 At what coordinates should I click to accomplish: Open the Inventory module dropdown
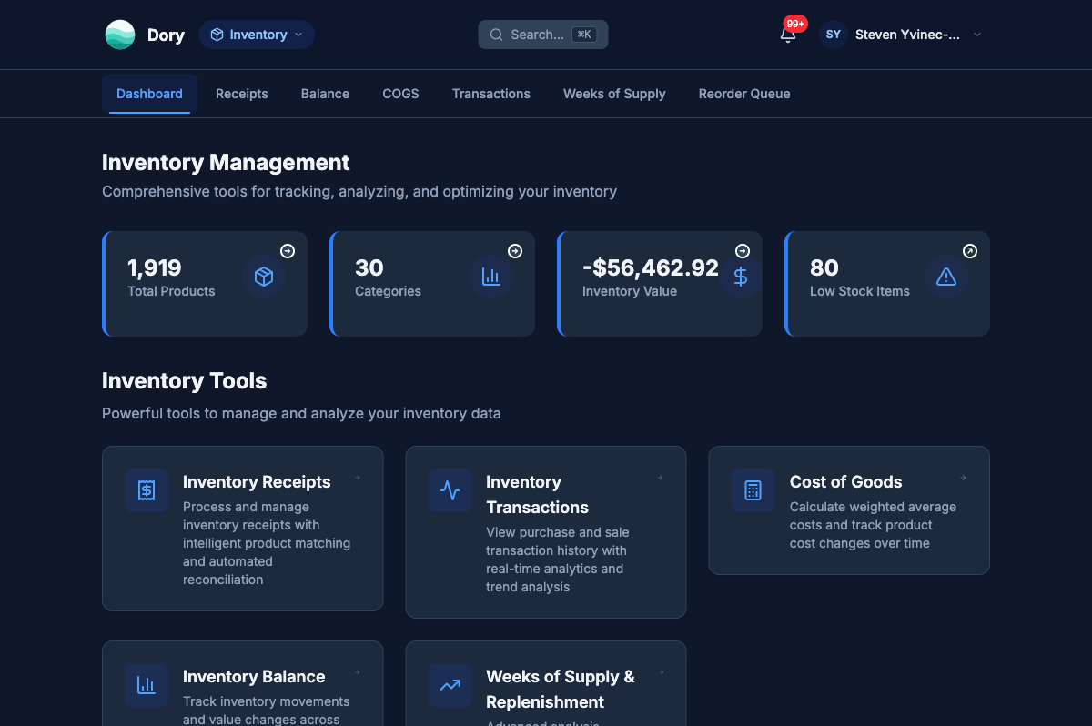[257, 35]
